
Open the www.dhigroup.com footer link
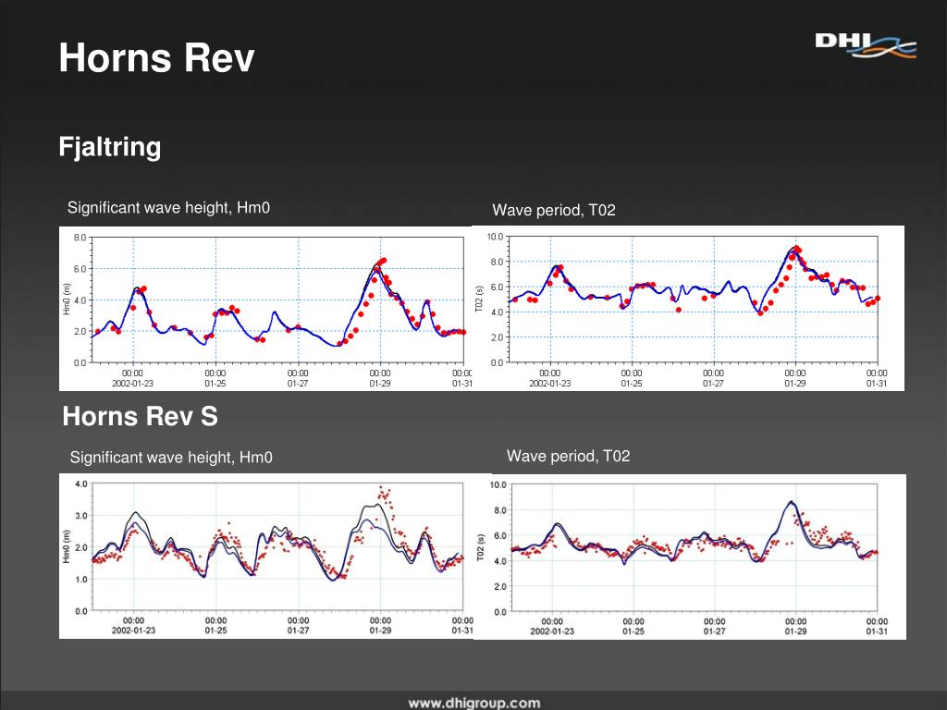[474, 703]
